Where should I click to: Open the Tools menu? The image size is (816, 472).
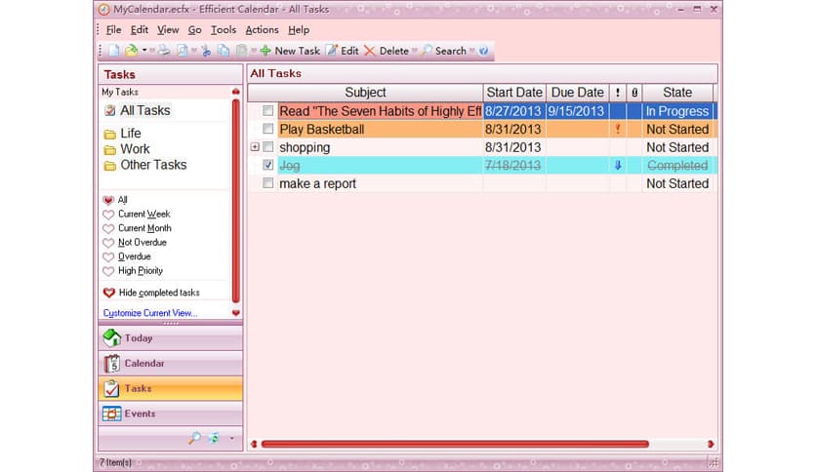pos(224,29)
